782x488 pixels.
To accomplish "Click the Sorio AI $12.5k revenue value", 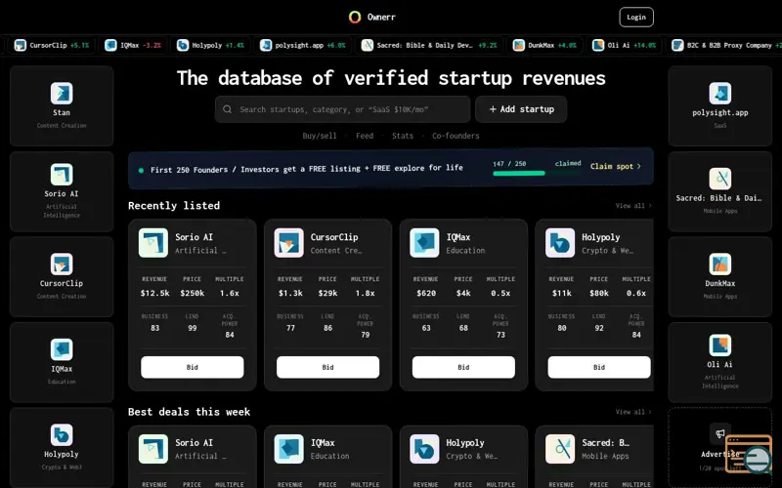I will click(x=154, y=294).
